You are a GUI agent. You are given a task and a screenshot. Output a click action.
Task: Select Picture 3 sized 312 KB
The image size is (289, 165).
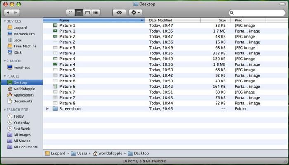point(165,53)
